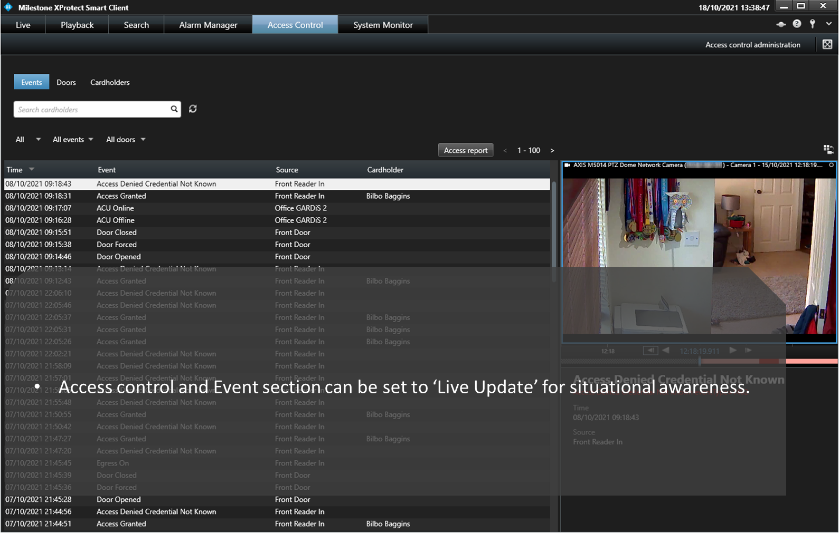The width and height of the screenshot is (839, 533).
Task: Click Front Door in 21:45:28 row
Action: [x=293, y=500]
